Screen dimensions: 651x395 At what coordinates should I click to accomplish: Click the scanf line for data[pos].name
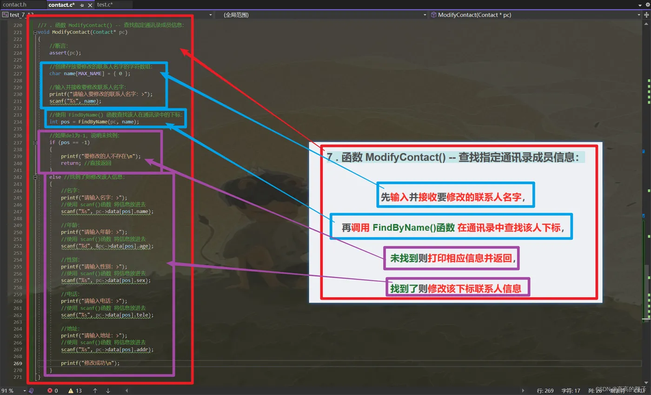point(107,211)
